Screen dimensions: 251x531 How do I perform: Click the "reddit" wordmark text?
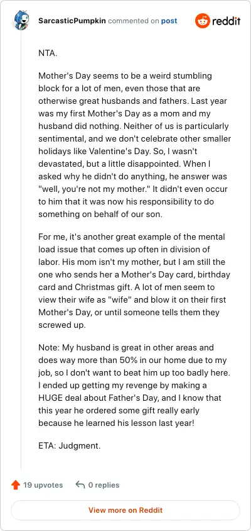point(226,21)
